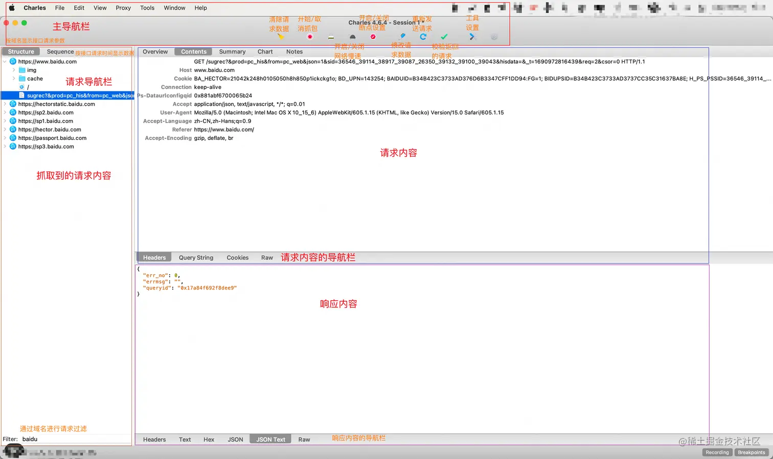Expand the img folder node
Screen dimensions: 773x459
click(14, 70)
